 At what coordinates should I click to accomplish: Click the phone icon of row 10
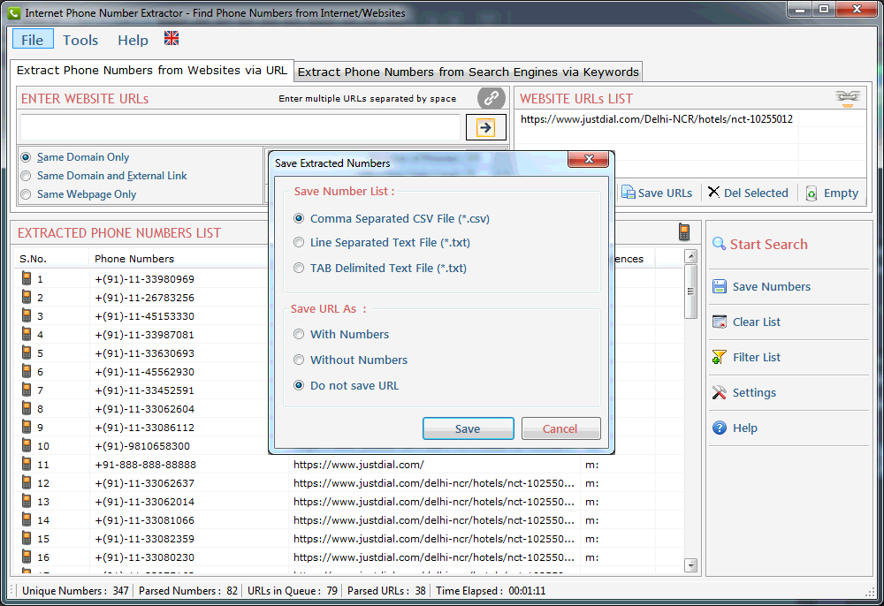[27, 445]
